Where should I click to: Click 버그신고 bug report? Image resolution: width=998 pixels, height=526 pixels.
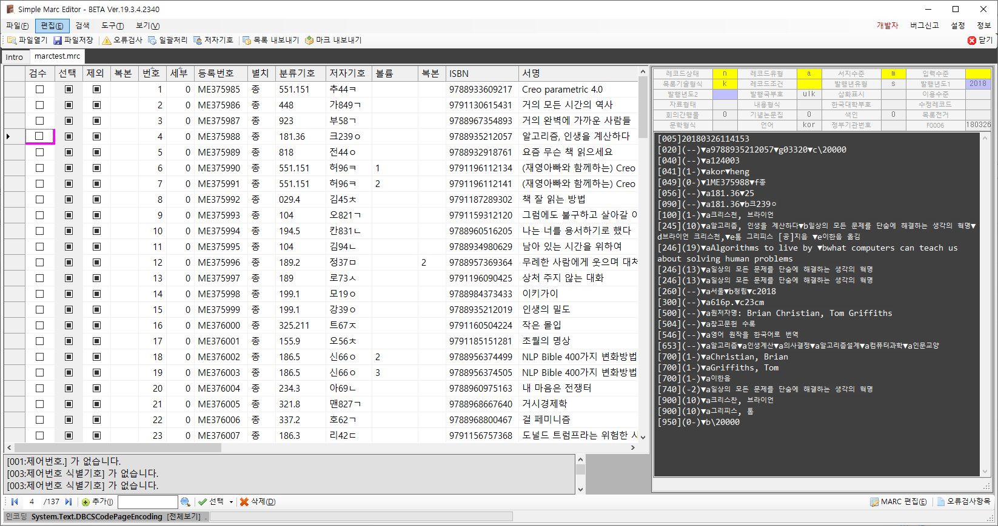point(924,25)
